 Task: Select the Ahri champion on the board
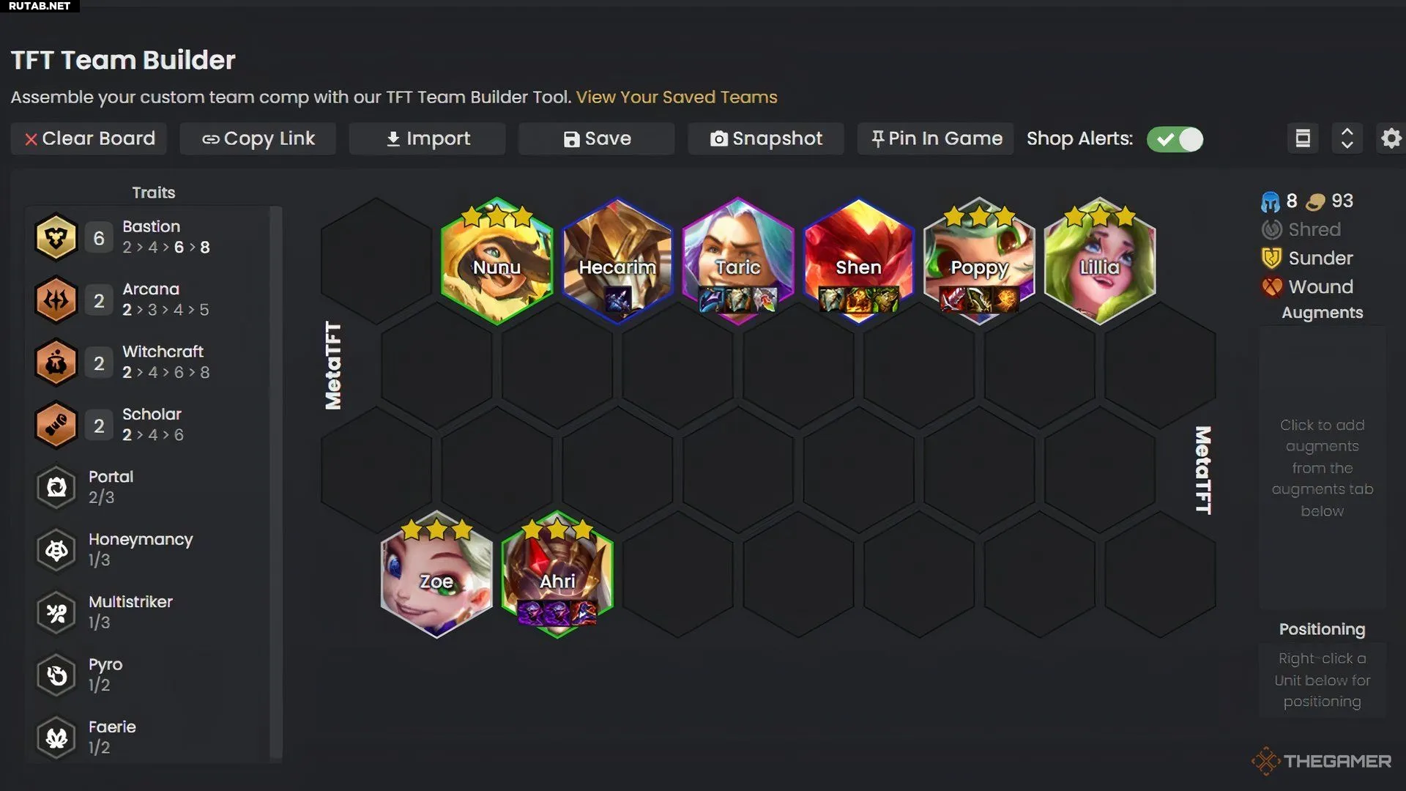point(557,575)
